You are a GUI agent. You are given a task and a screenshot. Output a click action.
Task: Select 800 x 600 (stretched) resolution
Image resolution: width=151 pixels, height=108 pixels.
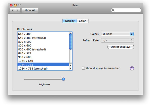click(43, 49)
